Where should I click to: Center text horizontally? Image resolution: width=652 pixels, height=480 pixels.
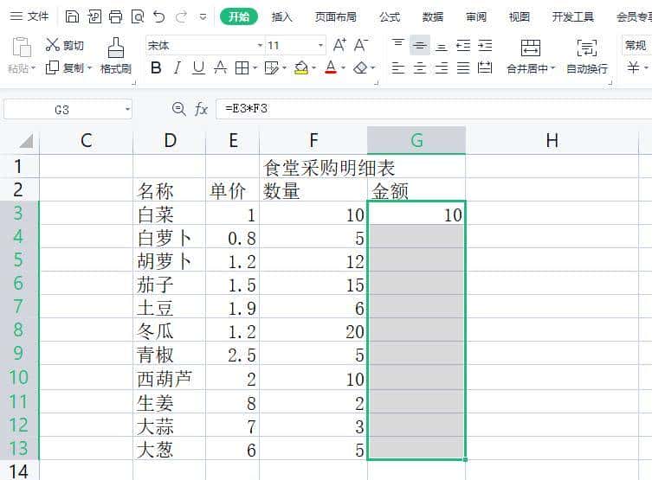tap(420, 67)
